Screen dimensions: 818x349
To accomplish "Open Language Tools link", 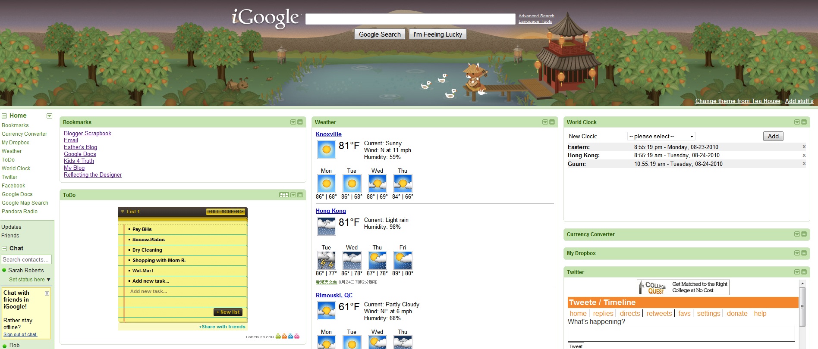I will [535, 22].
